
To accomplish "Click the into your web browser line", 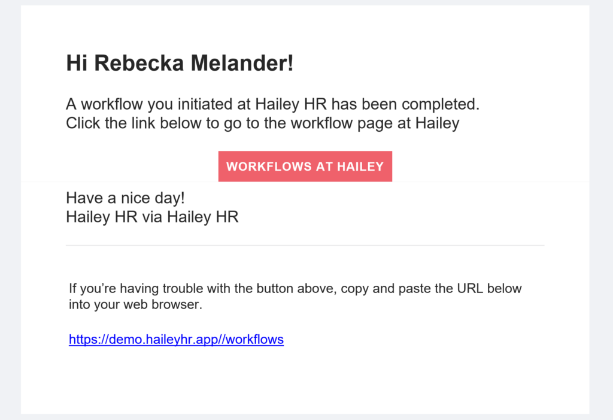I will 135,304.
